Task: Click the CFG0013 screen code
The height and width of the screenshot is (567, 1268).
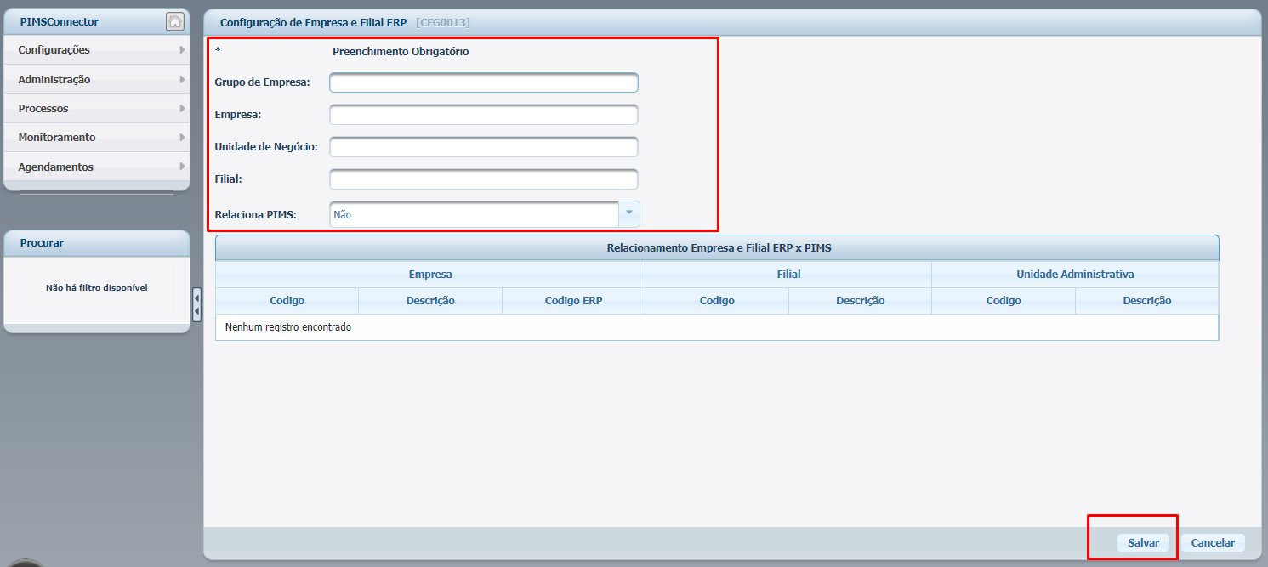Action: [442, 22]
